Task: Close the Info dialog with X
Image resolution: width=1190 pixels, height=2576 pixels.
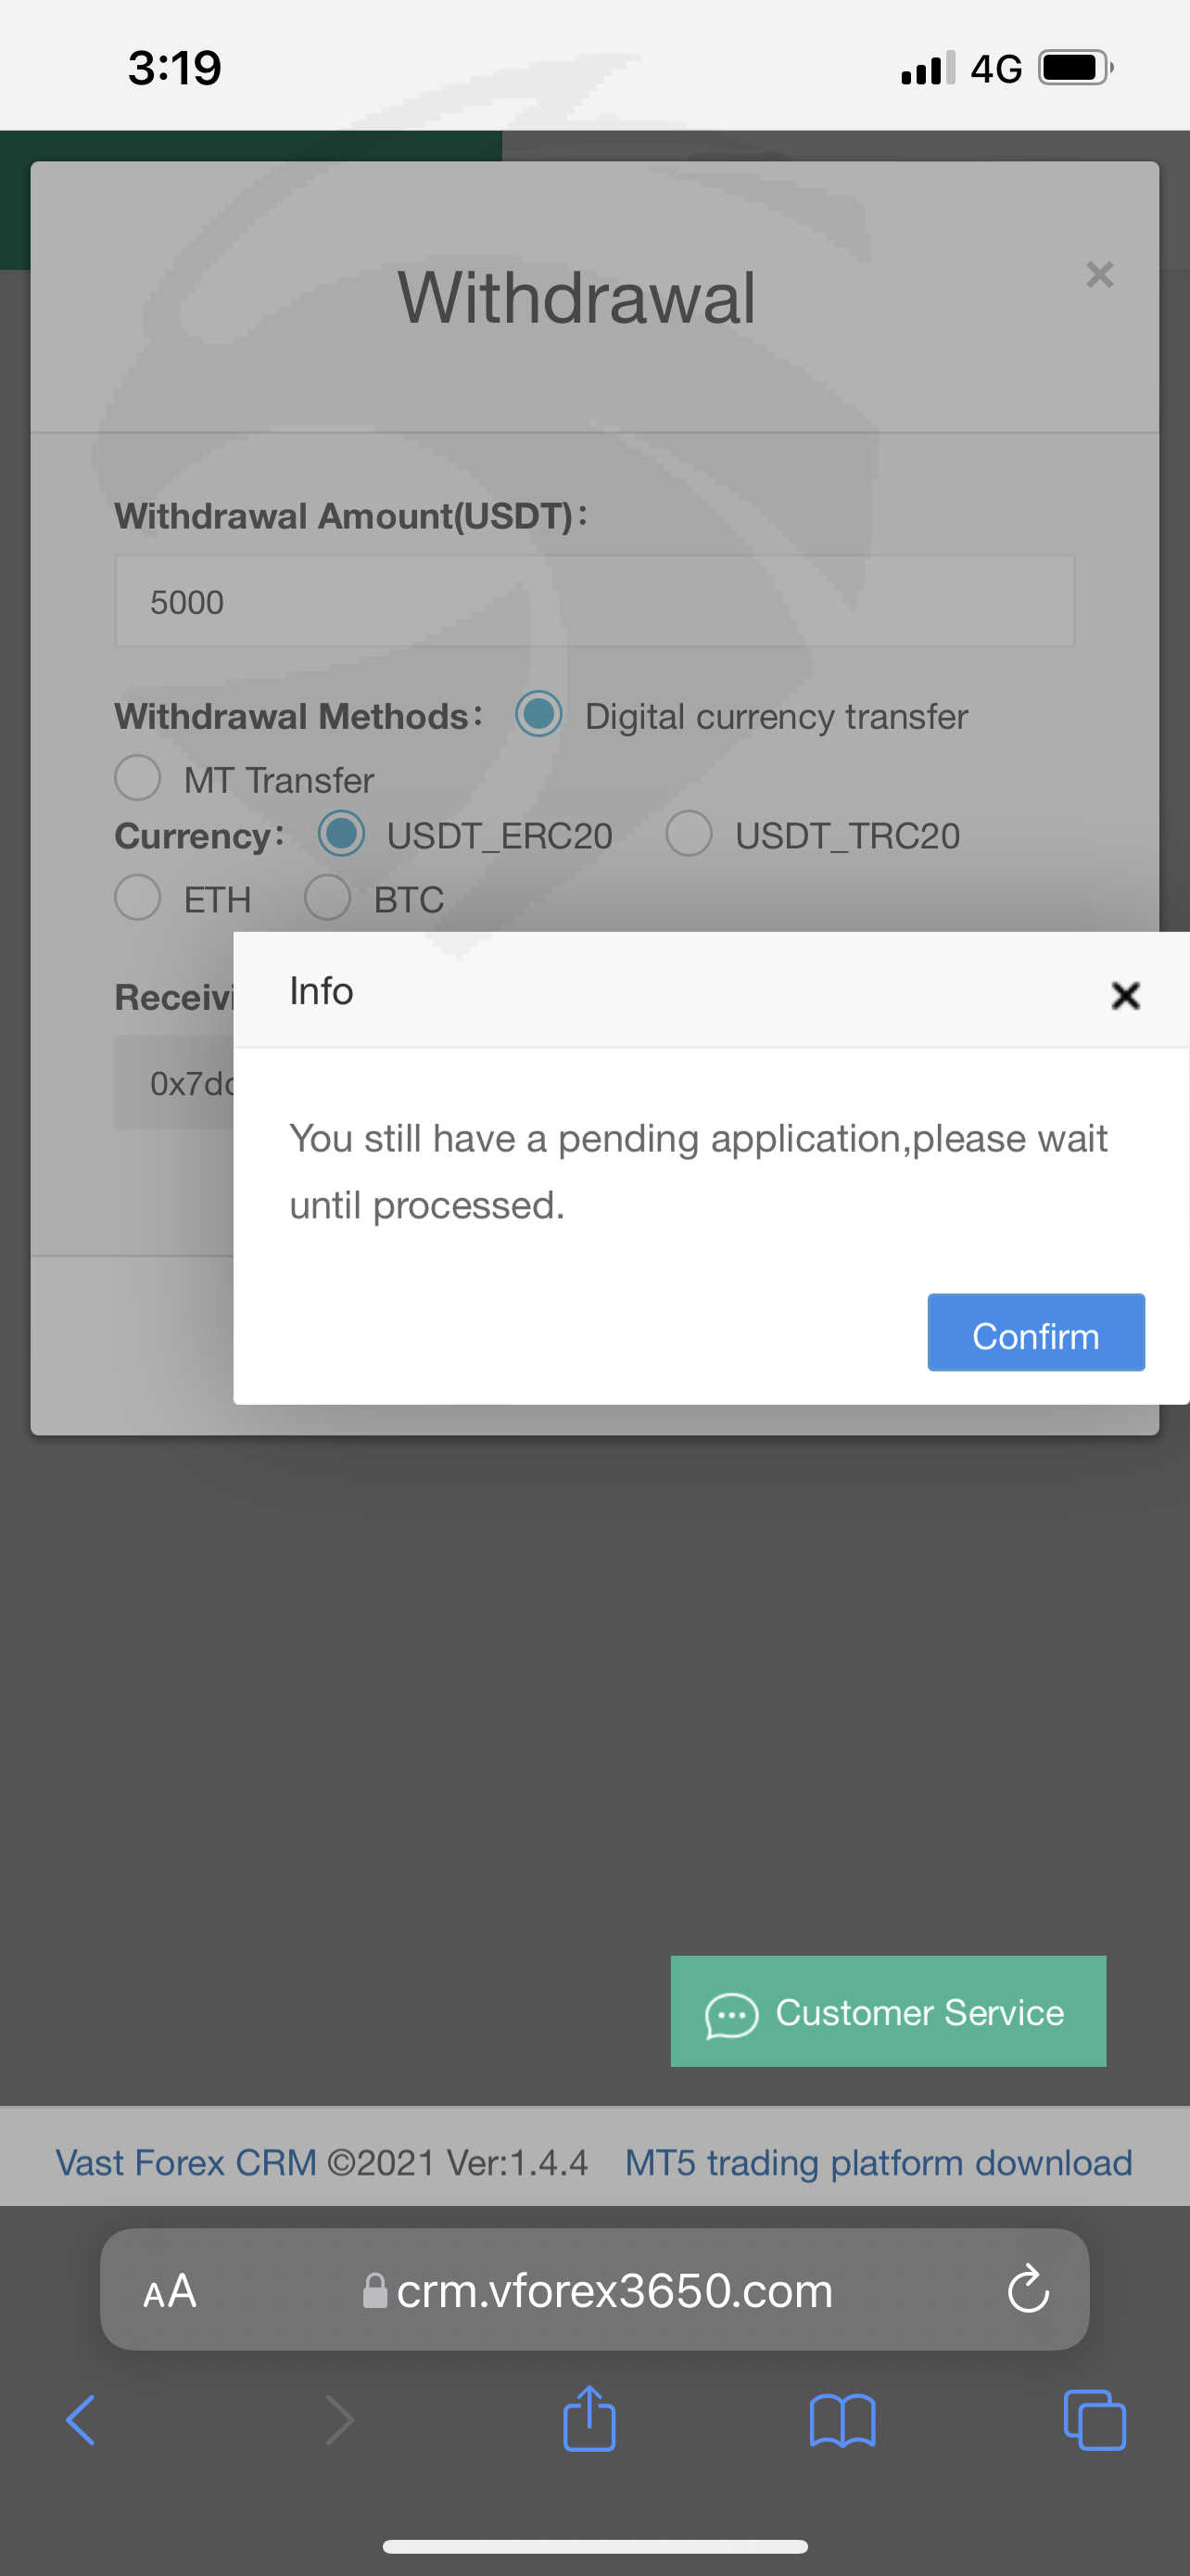Action: [x=1125, y=994]
